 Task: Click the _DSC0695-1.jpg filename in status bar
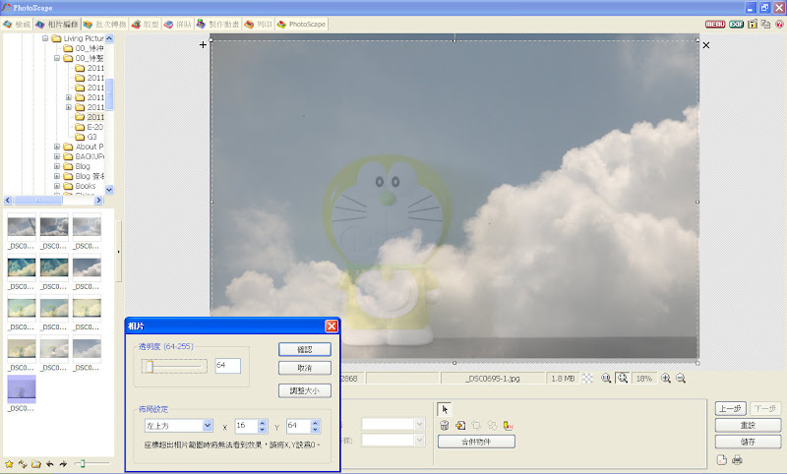[493, 379]
